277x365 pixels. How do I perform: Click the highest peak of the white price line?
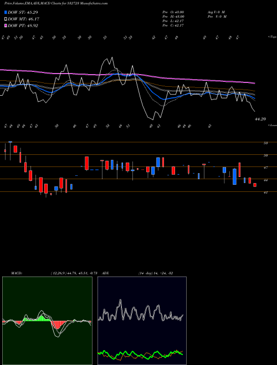click(112, 58)
